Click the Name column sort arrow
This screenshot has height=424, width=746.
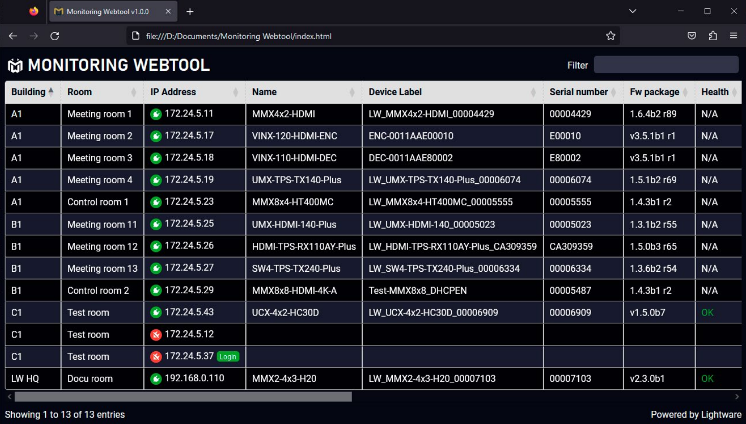(352, 92)
